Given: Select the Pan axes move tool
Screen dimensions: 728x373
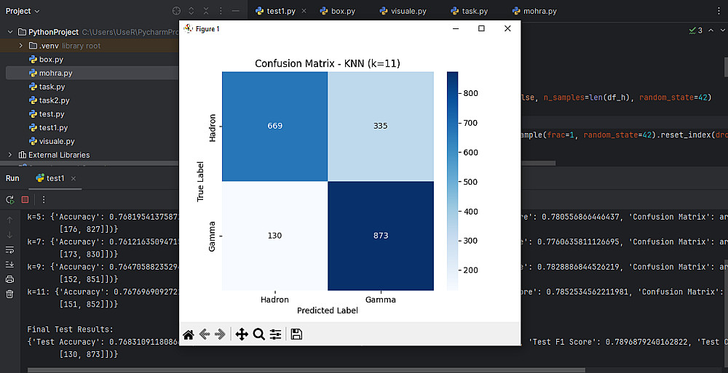Looking at the screenshot, I should (x=242, y=334).
